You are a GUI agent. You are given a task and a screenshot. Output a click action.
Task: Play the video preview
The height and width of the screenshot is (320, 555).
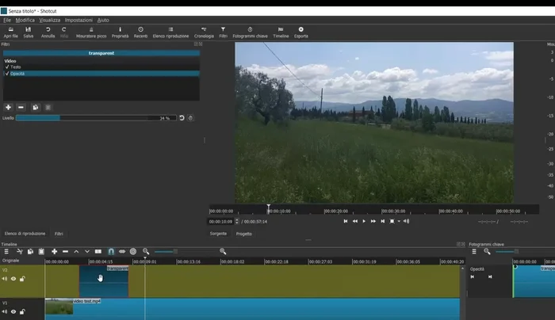pos(364,221)
